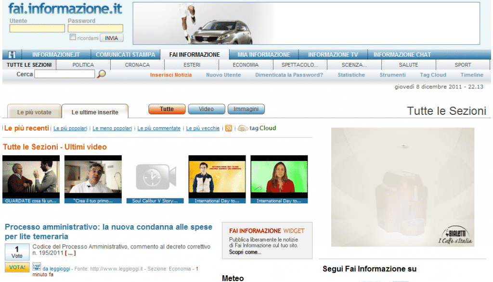The width and height of the screenshot is (493, 282).
Task: Tick the ricordami checkbox
Action: point(73,37)
